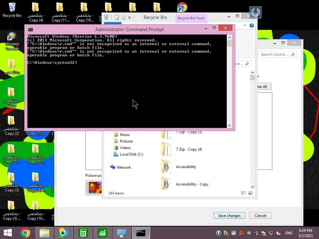
Task: Open Google Chrome from the taskbar
Action: point(25,233)
